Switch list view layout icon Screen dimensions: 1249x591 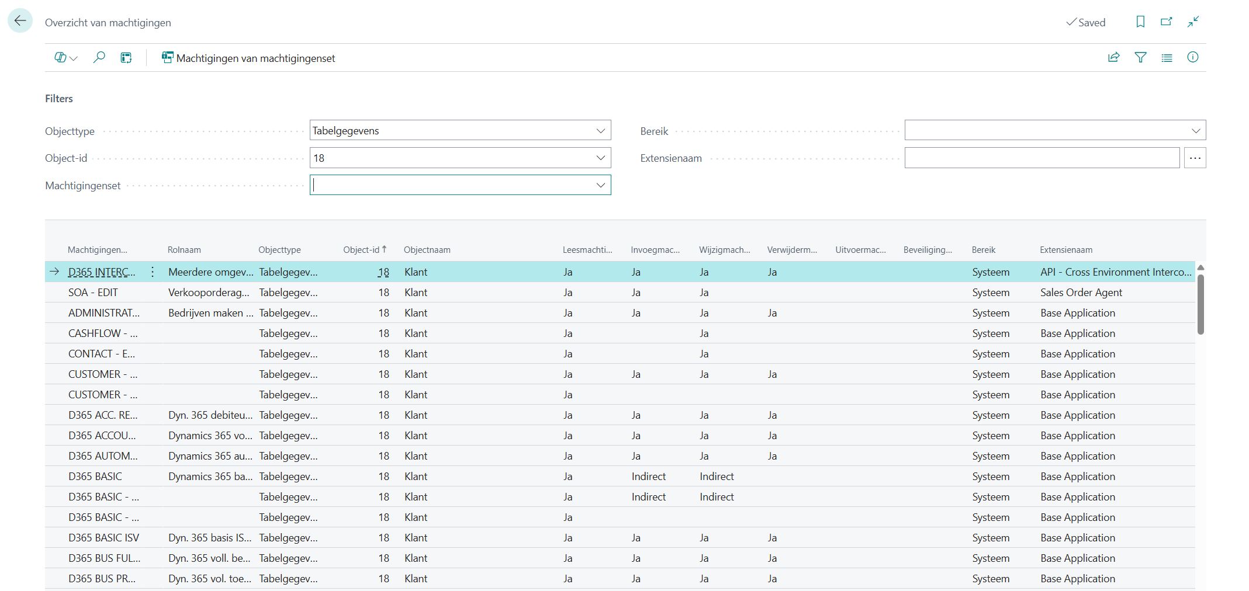[1167, 57]
